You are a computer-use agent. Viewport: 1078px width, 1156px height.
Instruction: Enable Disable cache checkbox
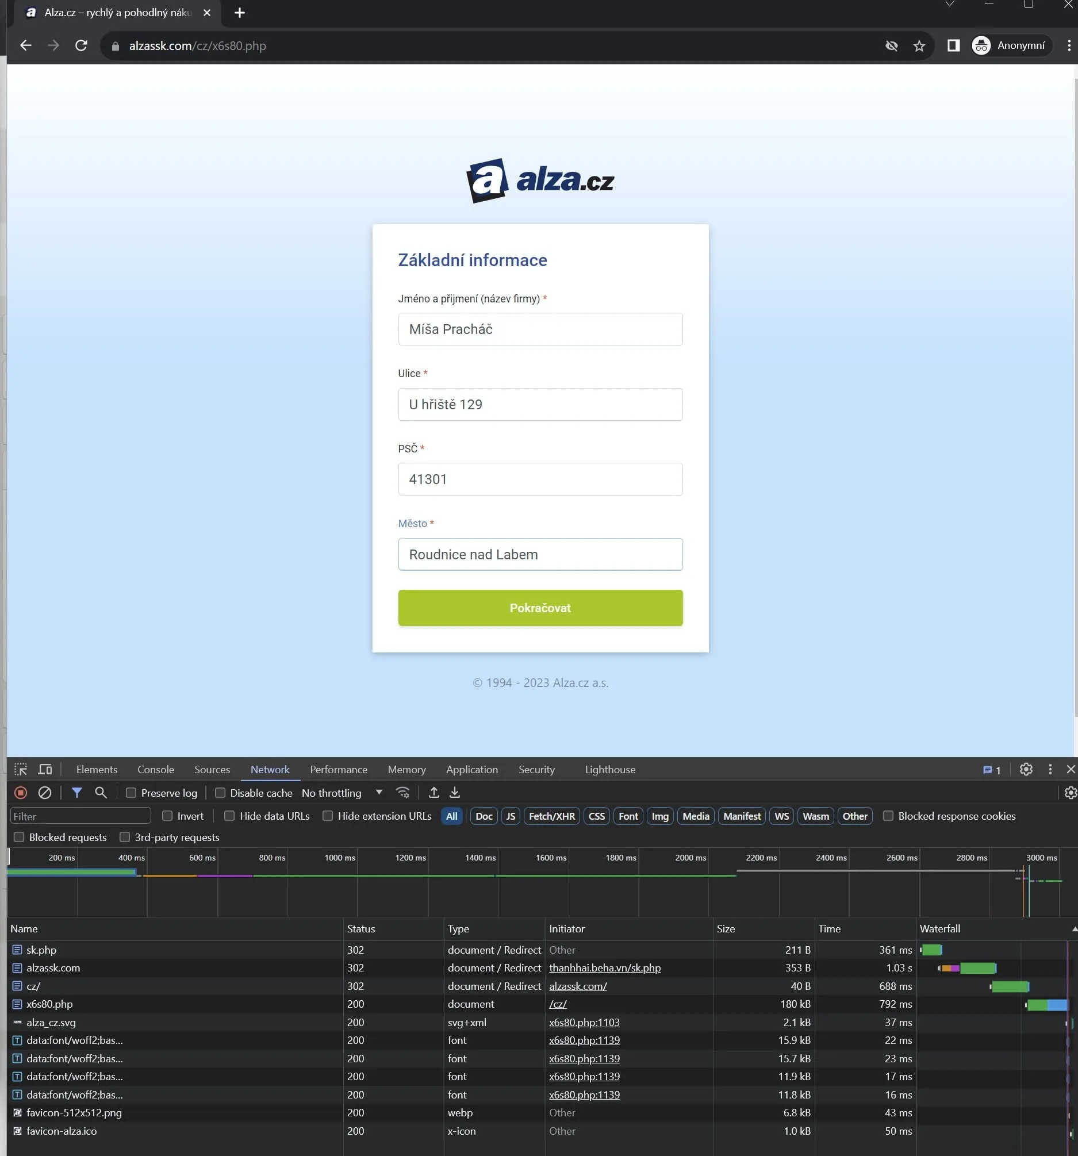tap(220, 793)
